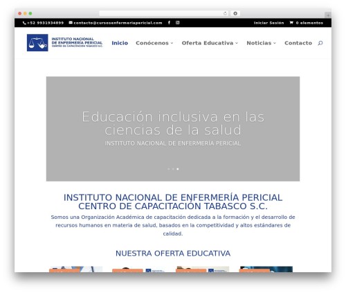
Task: Open the Facebook icon link
Action: (169, 23)
